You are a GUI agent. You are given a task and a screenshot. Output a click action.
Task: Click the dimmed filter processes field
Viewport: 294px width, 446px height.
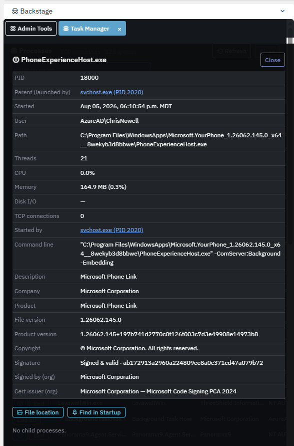[80, 68]
